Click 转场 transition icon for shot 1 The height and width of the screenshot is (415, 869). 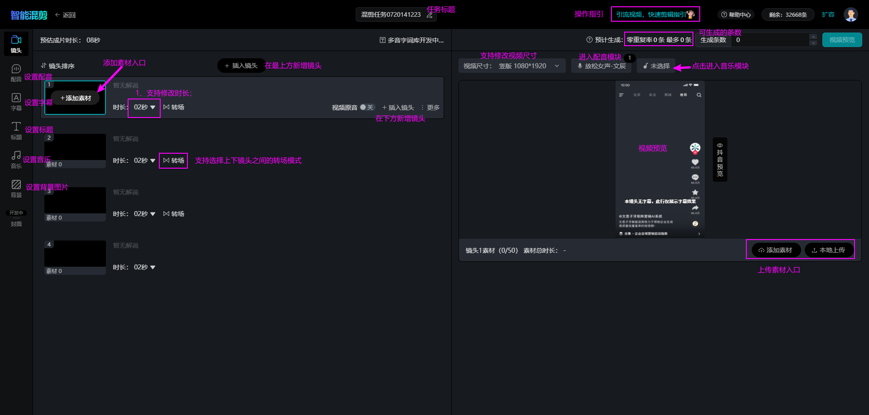[x=174, y=107]
